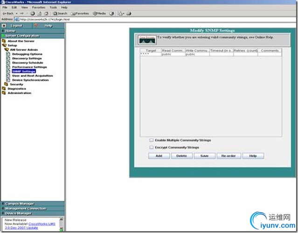Click the read community cell 'public'

[173, 54]
